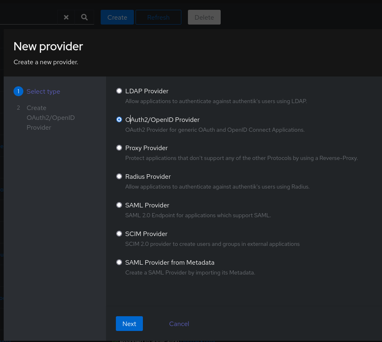Cancel the new provider wizard
The height and width of the screenshot is (342, 382).
179,324
